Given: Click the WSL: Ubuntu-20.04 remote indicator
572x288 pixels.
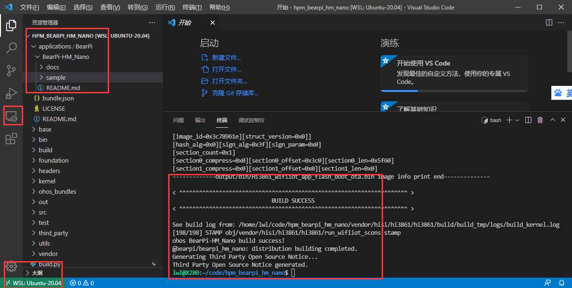Looking at the screenshot, I should [33, 283].
